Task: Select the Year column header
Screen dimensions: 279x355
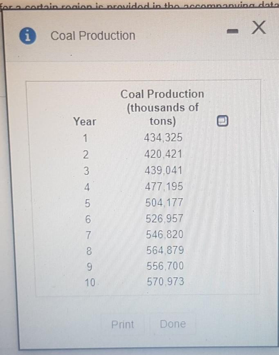Action: (85, 122)
